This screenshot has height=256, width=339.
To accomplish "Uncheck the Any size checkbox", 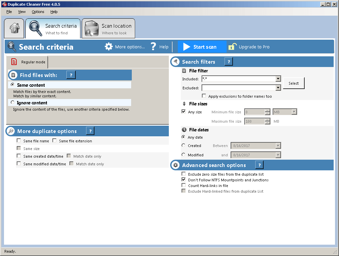I will (x=183, y=112).
